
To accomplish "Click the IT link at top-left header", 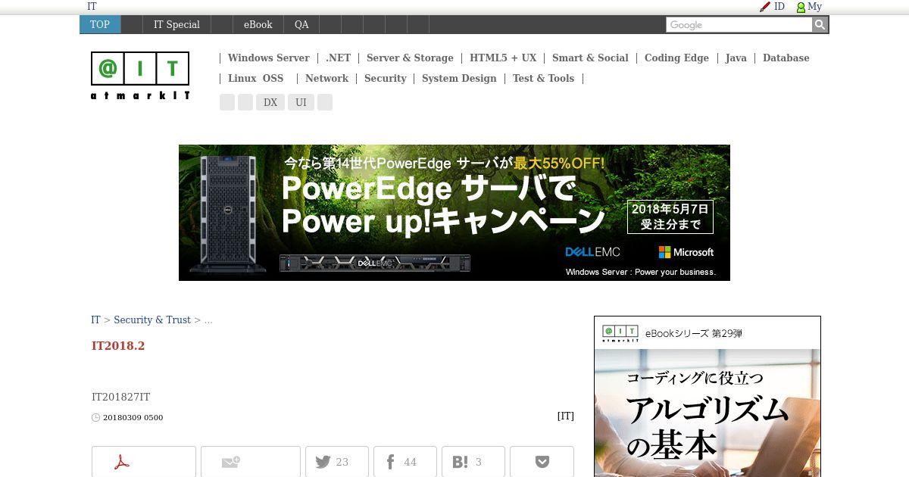I will (92, 6).
